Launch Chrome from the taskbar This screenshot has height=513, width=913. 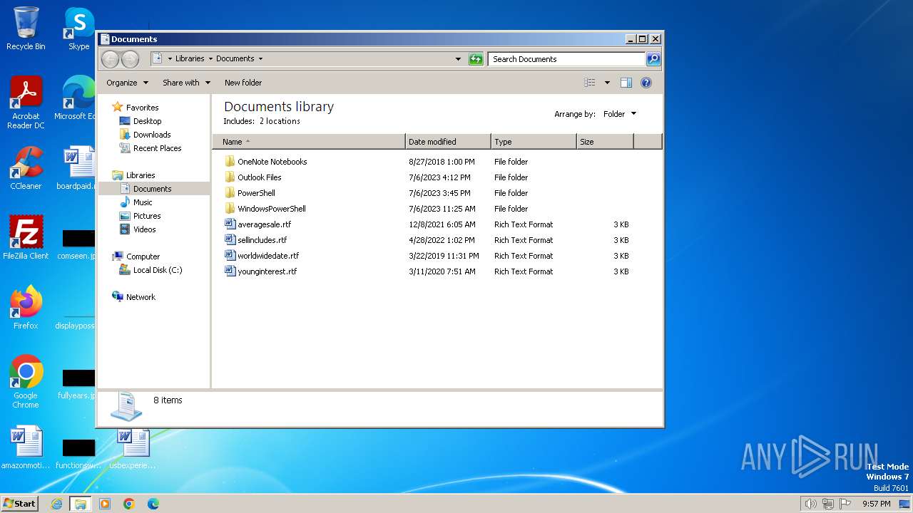pyautogui.click(x=129, y=504)
